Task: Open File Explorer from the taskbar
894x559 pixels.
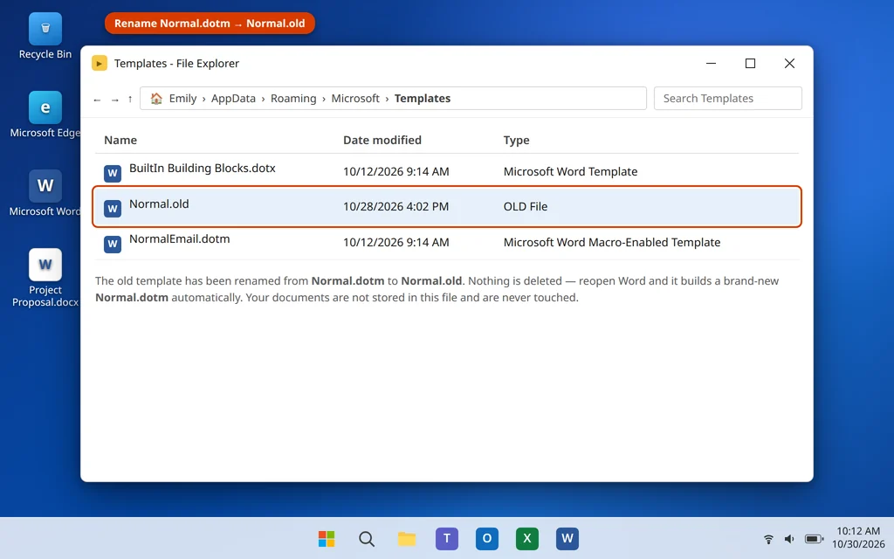Action: click(x=407, y=538)
